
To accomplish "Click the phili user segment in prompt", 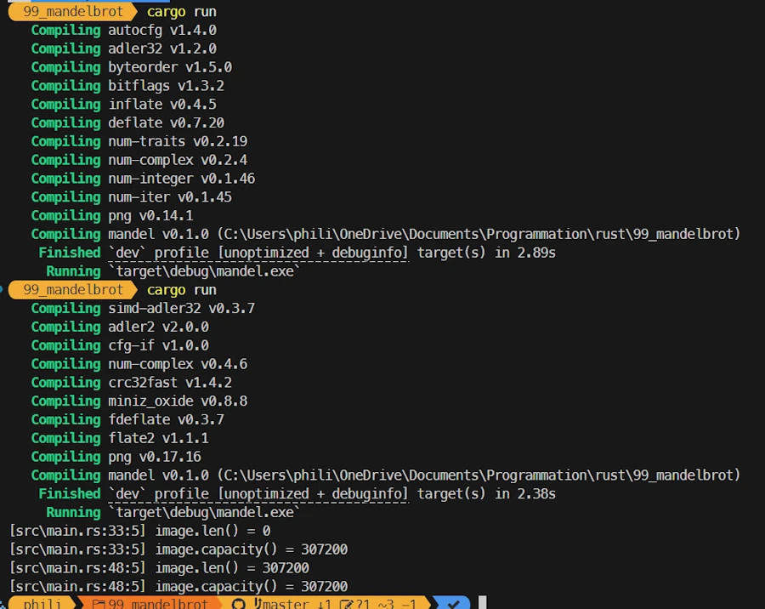I will [42, 604].
